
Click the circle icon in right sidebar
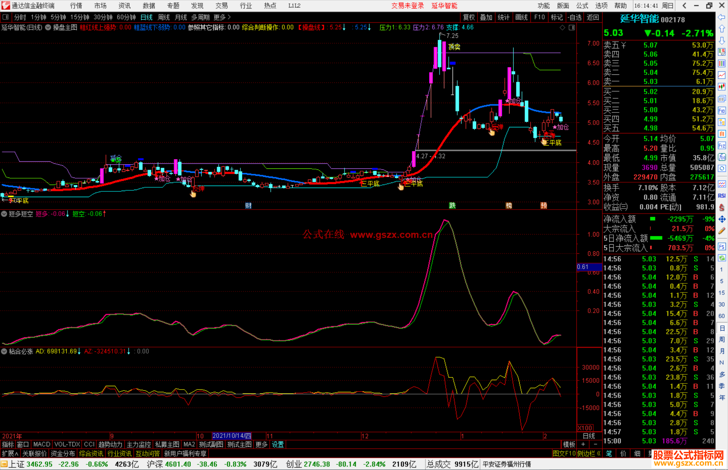[722, 168]
